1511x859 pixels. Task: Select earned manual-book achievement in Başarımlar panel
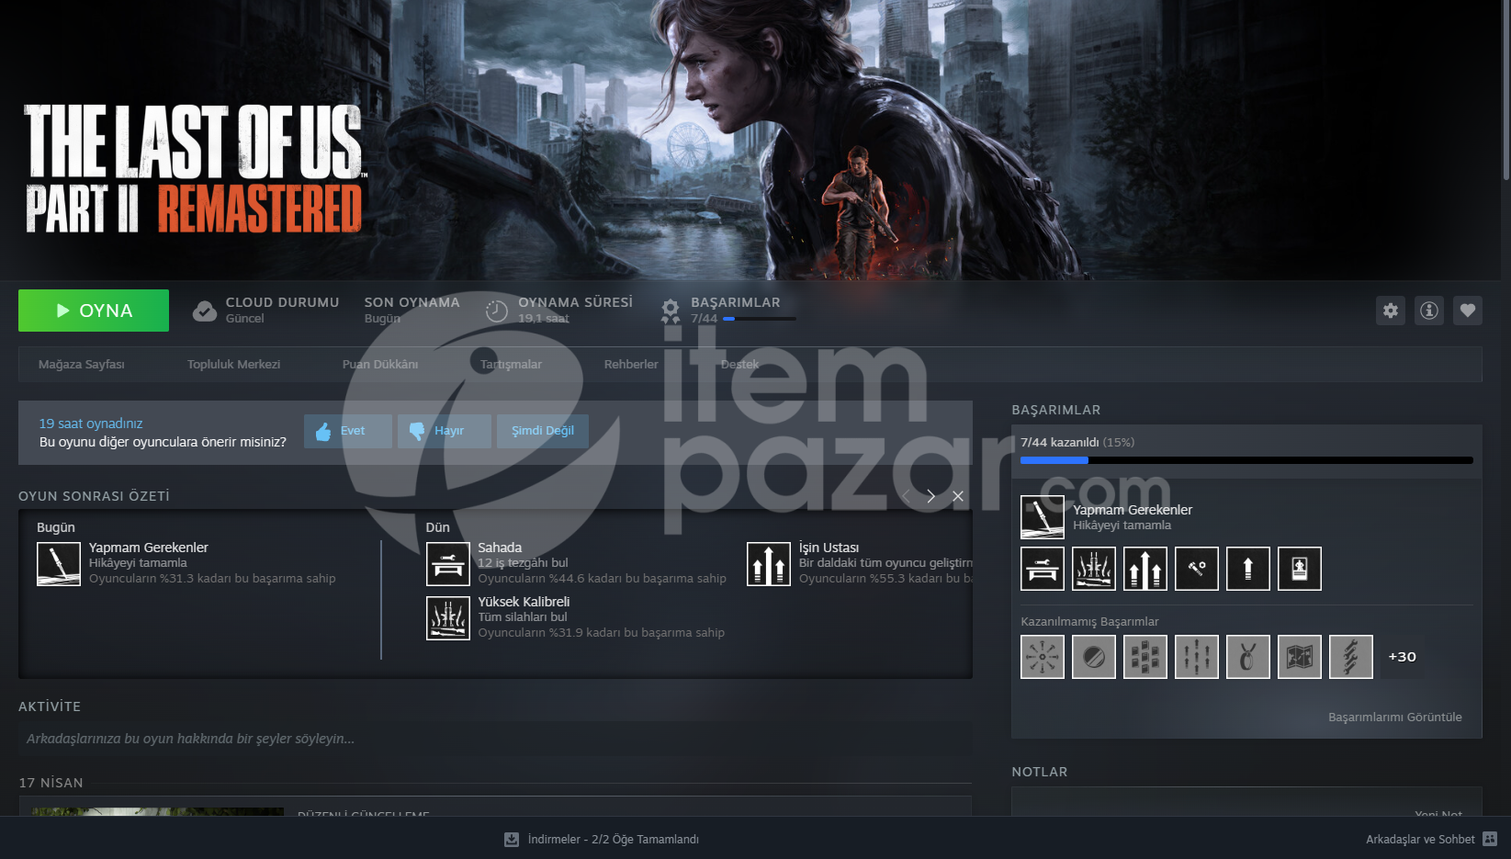[1300, 569]
